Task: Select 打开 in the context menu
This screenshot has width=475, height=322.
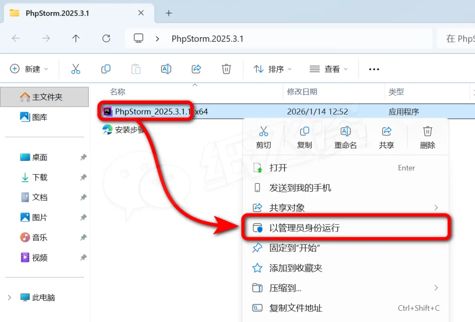Action: tap(345, 168)
